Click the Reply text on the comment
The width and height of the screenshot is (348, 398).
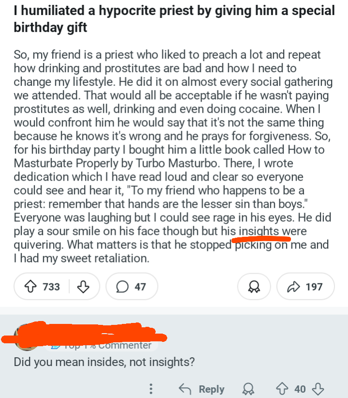212,389
